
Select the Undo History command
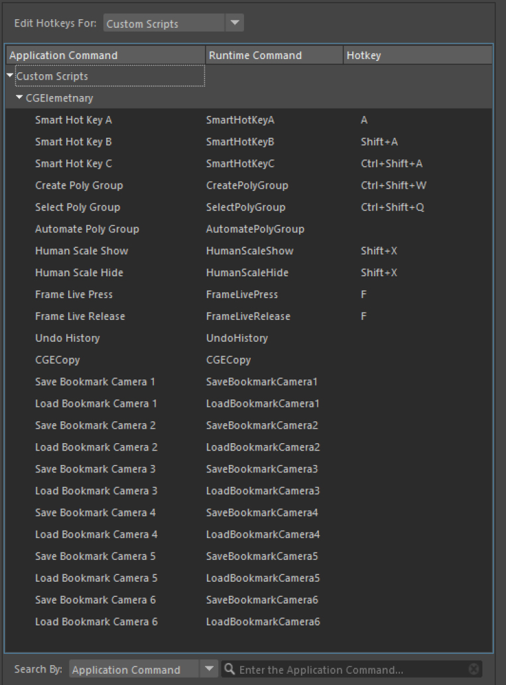click(x=67, y=338)
